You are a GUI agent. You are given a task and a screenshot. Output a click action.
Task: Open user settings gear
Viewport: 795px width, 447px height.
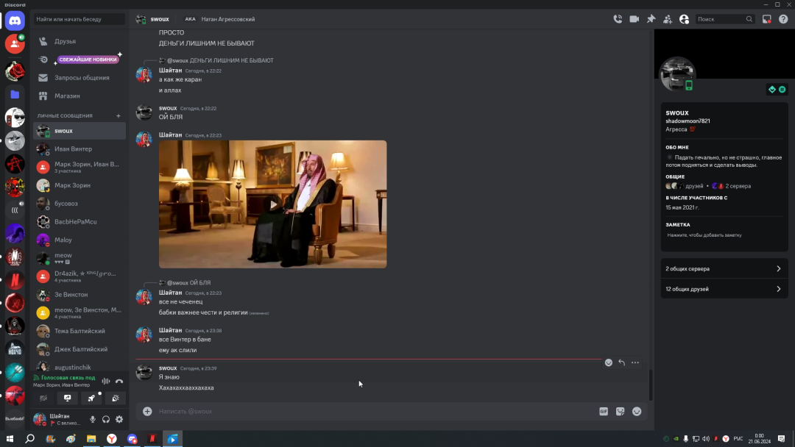[119, 419]
